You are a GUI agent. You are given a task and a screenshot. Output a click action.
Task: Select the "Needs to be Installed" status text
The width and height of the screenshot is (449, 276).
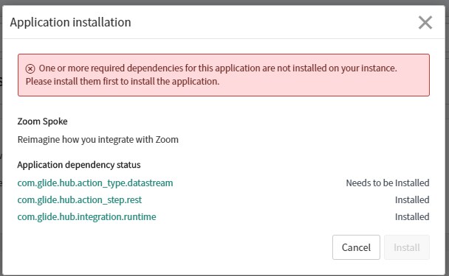388,183
